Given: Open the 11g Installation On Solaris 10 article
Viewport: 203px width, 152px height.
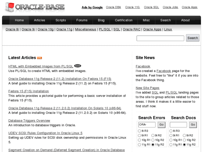Looking at the screenshot, I should point(65,108).
